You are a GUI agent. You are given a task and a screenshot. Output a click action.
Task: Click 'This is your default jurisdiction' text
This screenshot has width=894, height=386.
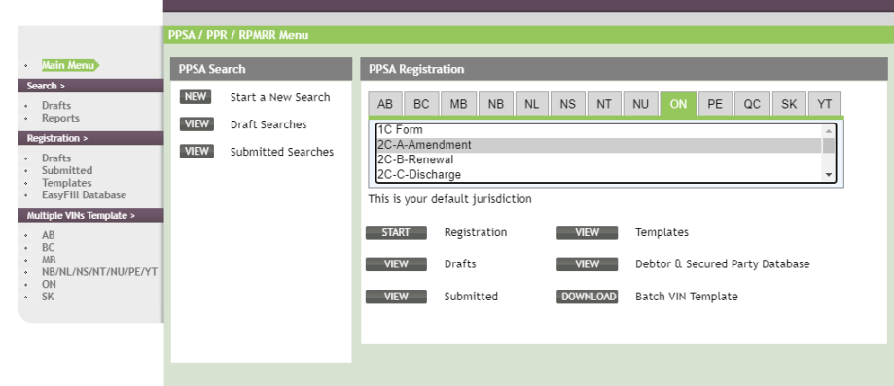[x=449, y=199]
